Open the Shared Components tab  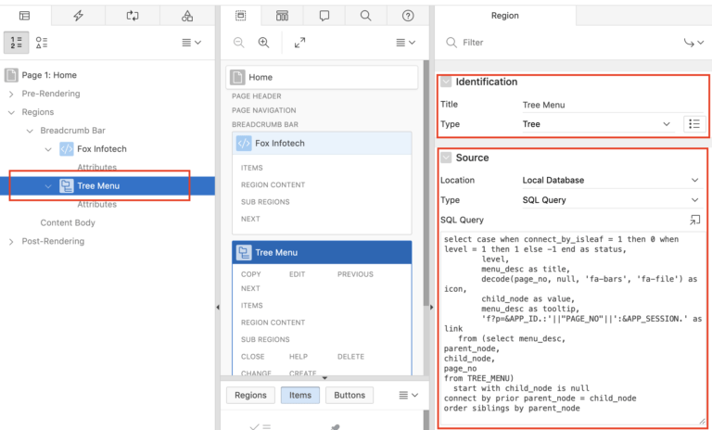point(187,16)
